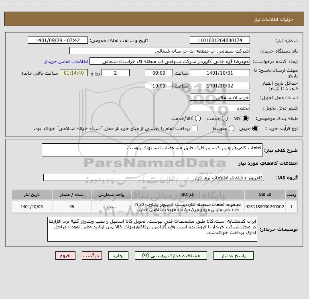
Task: Select the کالا/خدمت radio button
Action: click(198, 118)
